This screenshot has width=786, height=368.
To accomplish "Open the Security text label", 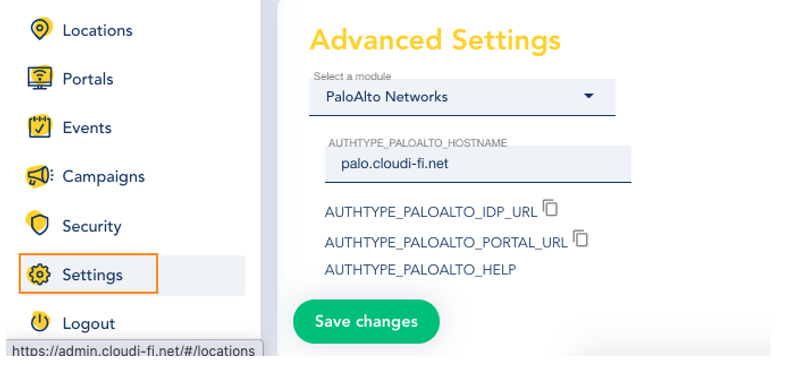I will [x=92, y=226].
